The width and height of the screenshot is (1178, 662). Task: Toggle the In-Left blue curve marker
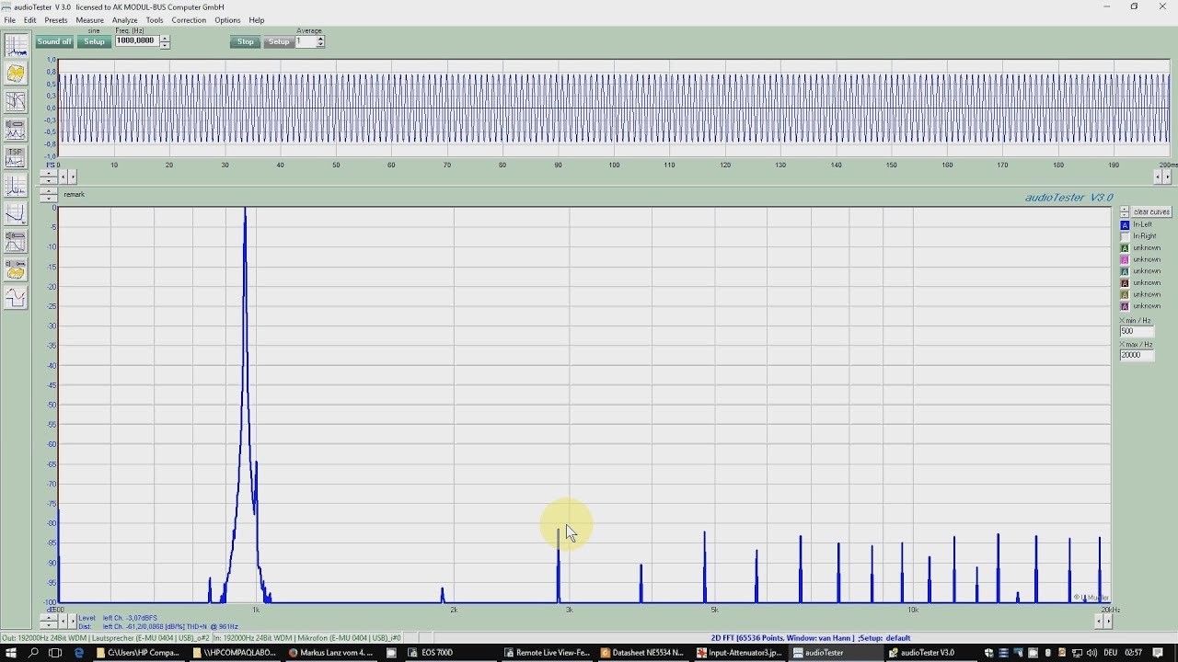(x=1125, y=224)
